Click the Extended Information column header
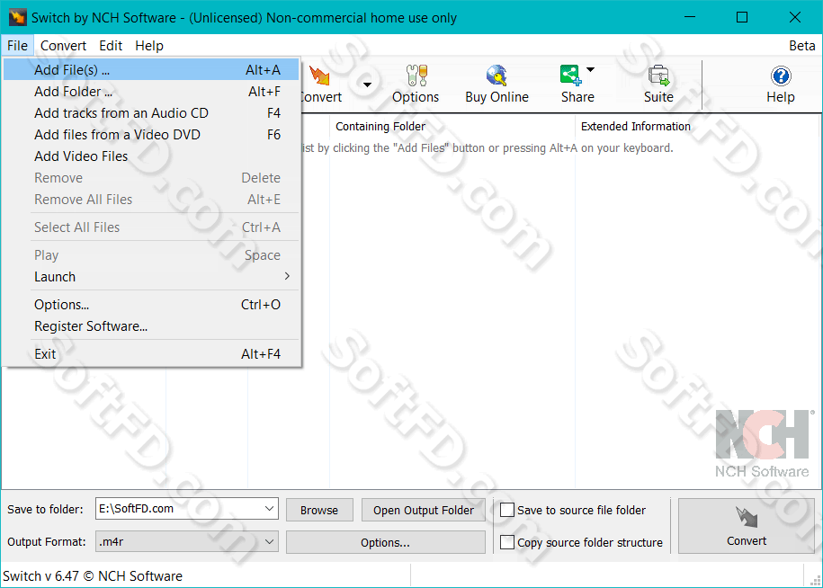 pyautogui.click(x=698, y=127)
